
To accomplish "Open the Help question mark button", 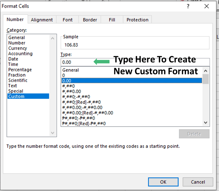I will click(188, 6).
